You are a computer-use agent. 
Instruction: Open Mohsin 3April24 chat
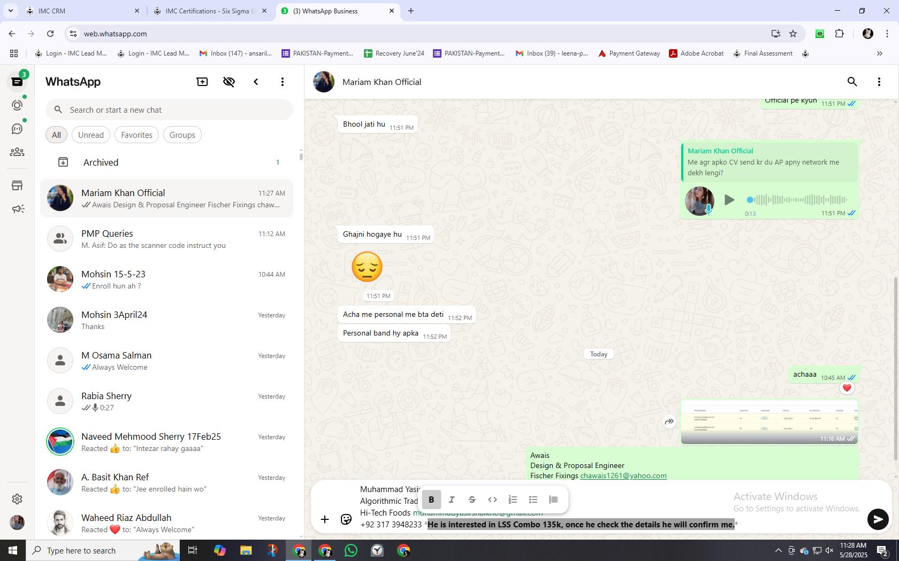(166, 320)
